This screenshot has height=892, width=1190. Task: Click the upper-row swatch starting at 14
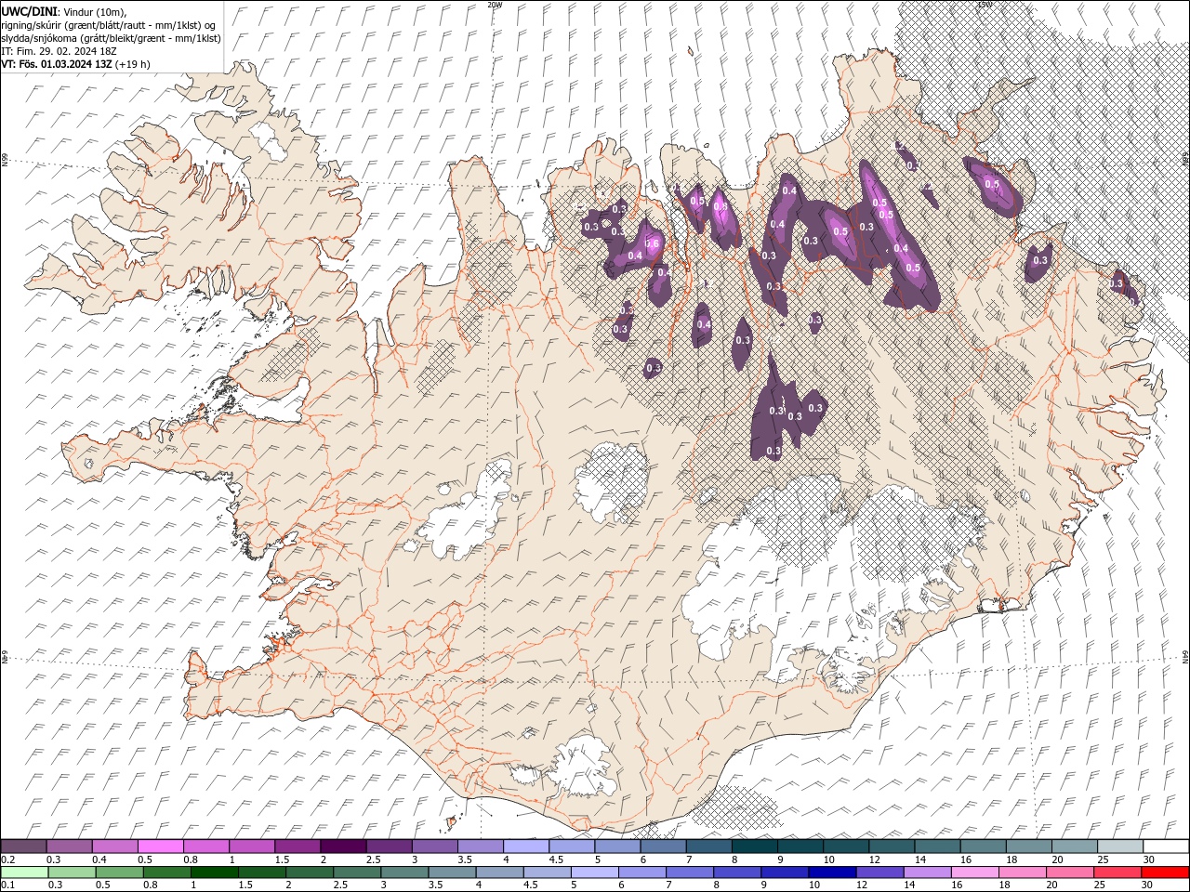(936, 846)
